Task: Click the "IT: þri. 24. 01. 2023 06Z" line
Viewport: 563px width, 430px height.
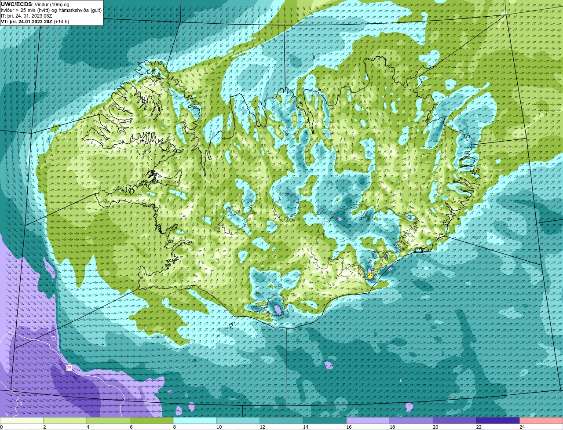Action: [x=26, y=16]
